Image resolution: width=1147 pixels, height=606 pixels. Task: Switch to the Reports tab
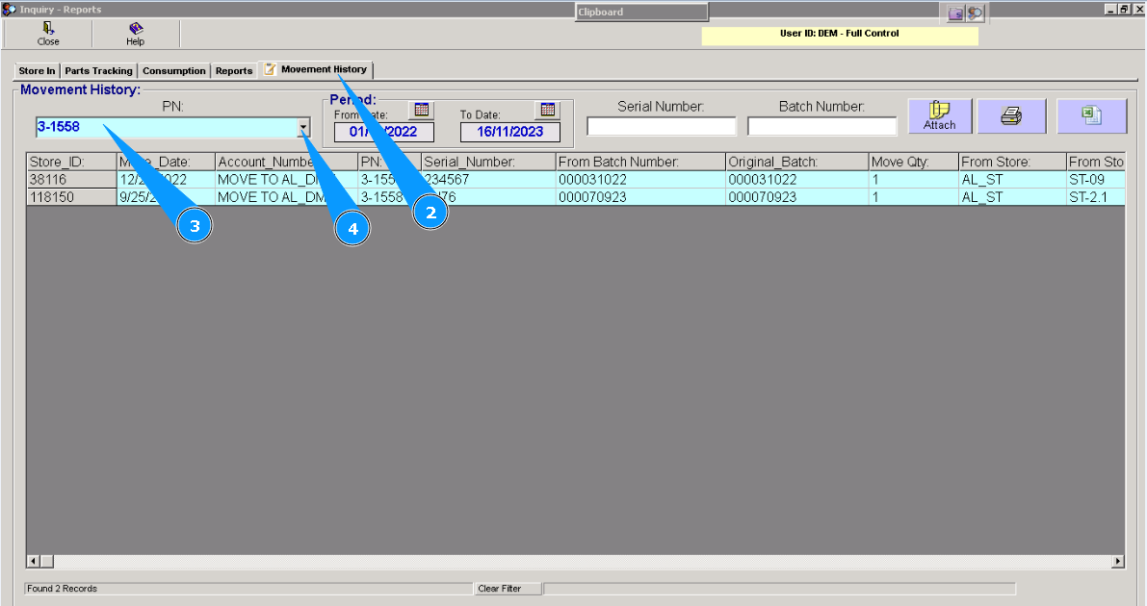click(234, 71)
